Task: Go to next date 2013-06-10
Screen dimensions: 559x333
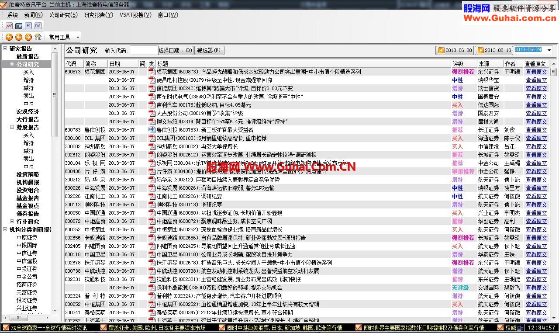Action: click(493, 50)
